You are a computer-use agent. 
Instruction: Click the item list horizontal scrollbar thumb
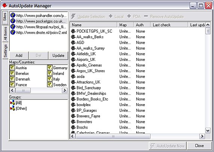tap(113, 136)
